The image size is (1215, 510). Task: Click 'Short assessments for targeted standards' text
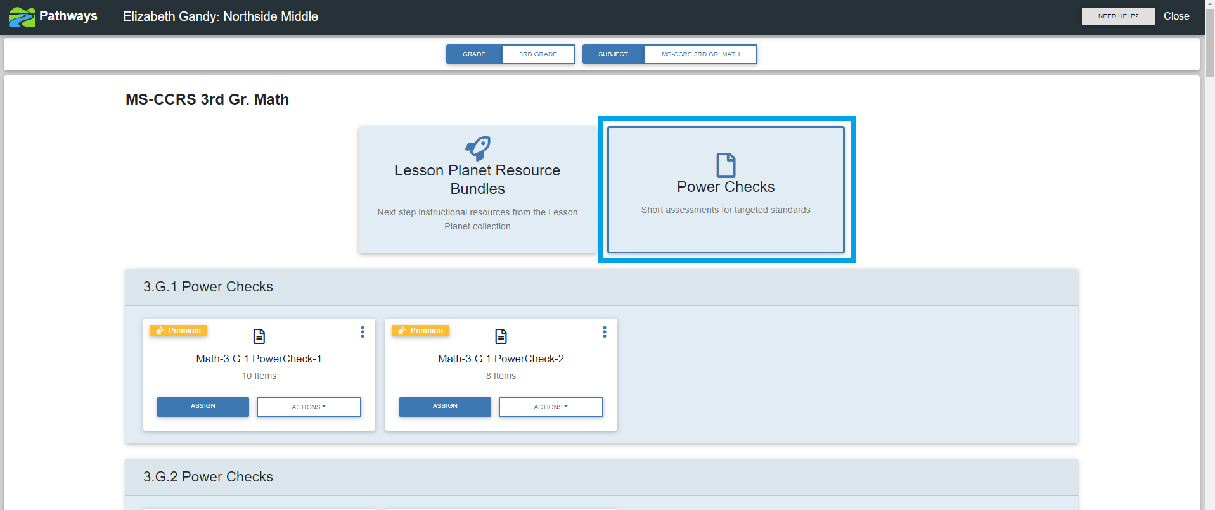(x=726, y=210)
